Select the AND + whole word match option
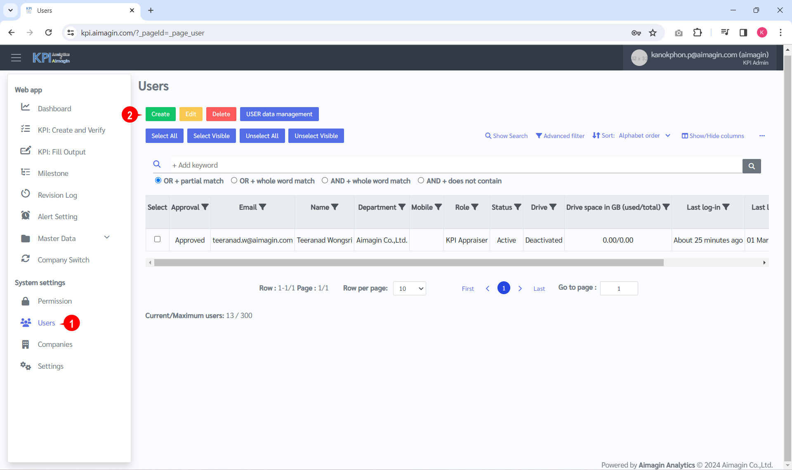Image resolution: width=792 pixels, height=470 pixels. coord(325,180)
